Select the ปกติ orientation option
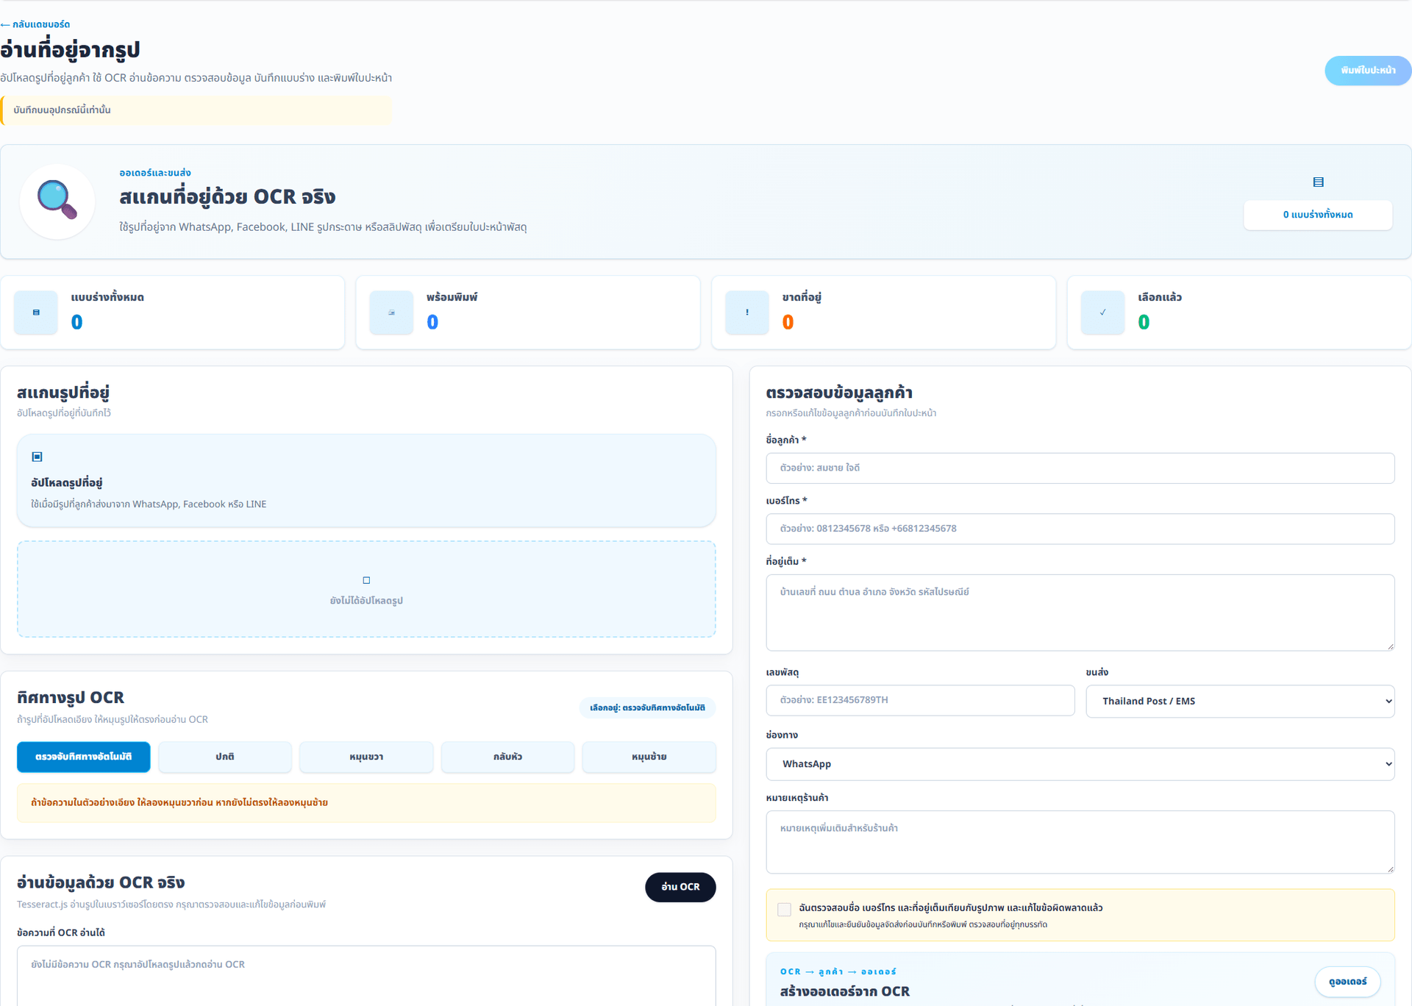 (x=225, y=757)
